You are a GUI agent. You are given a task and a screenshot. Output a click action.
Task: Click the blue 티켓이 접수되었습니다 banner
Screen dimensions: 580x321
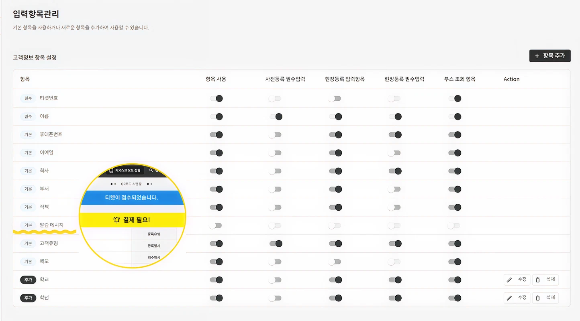[x=131, y=197]
